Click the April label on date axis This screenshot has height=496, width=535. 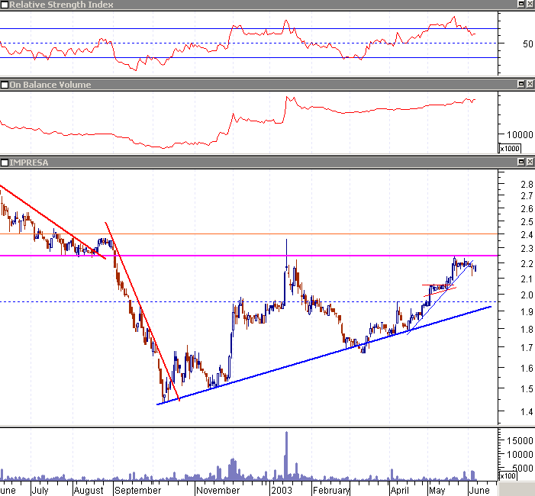[400, 491]
